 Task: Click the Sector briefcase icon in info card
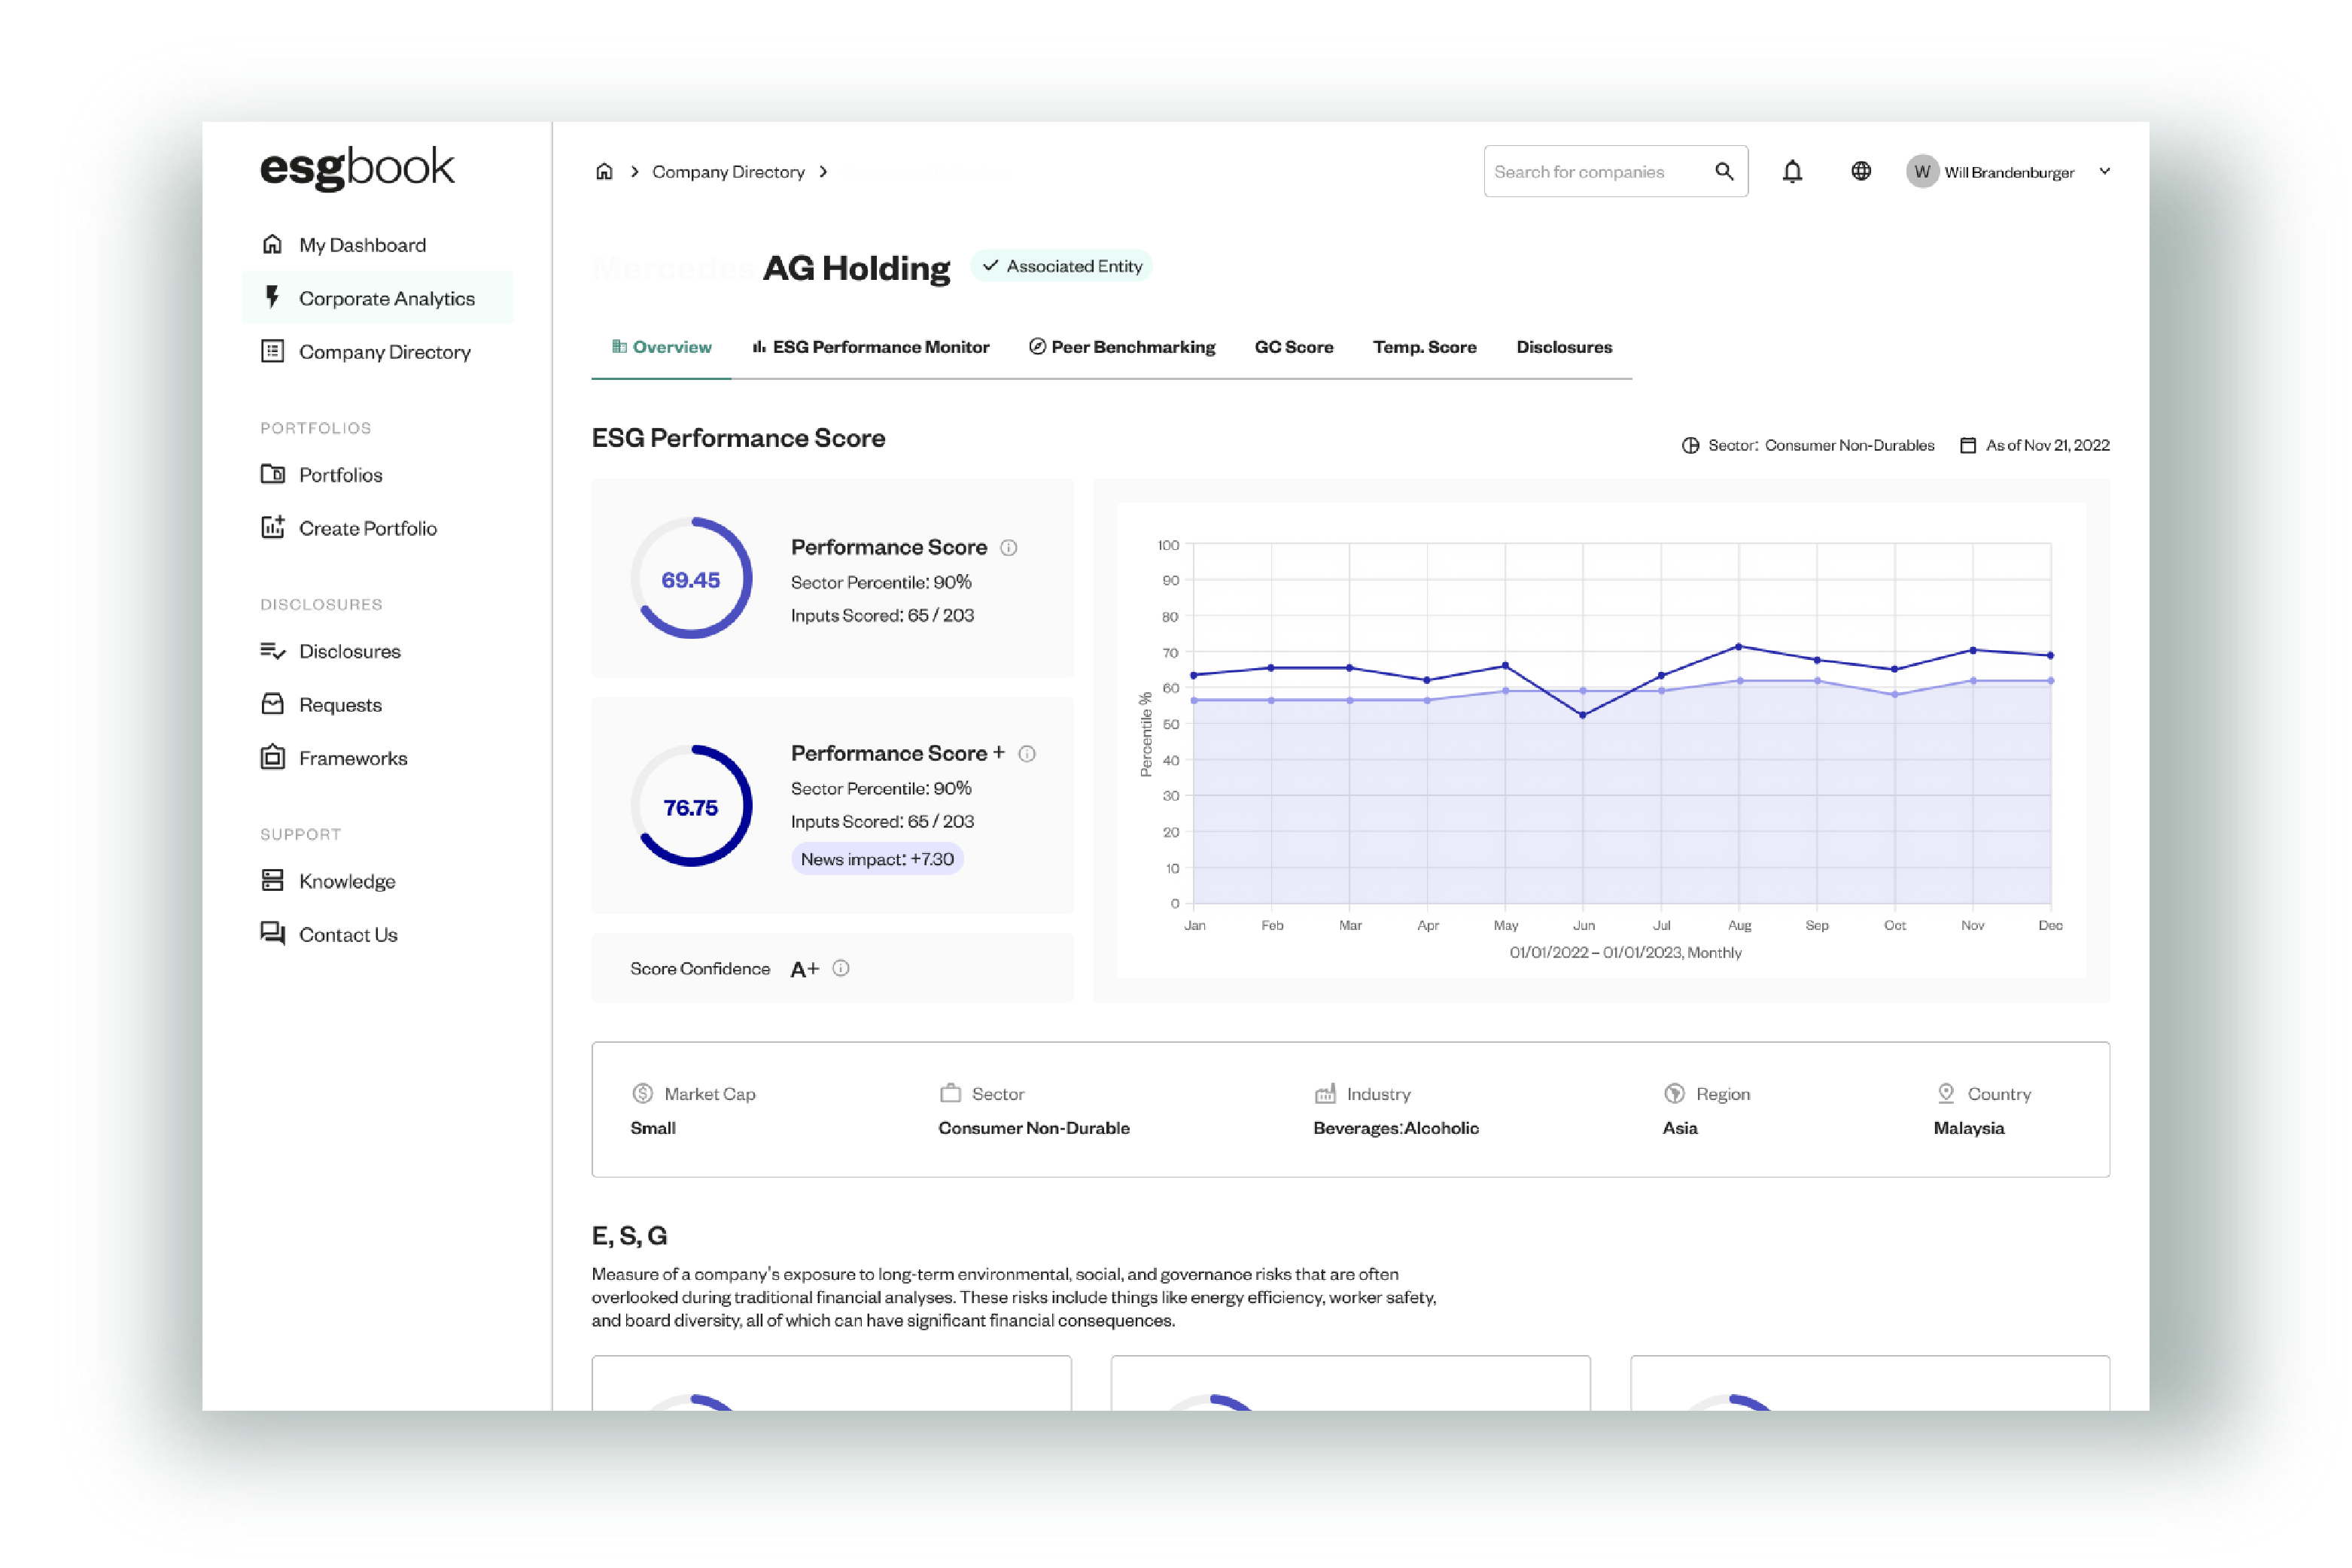tap(951, 1093)
